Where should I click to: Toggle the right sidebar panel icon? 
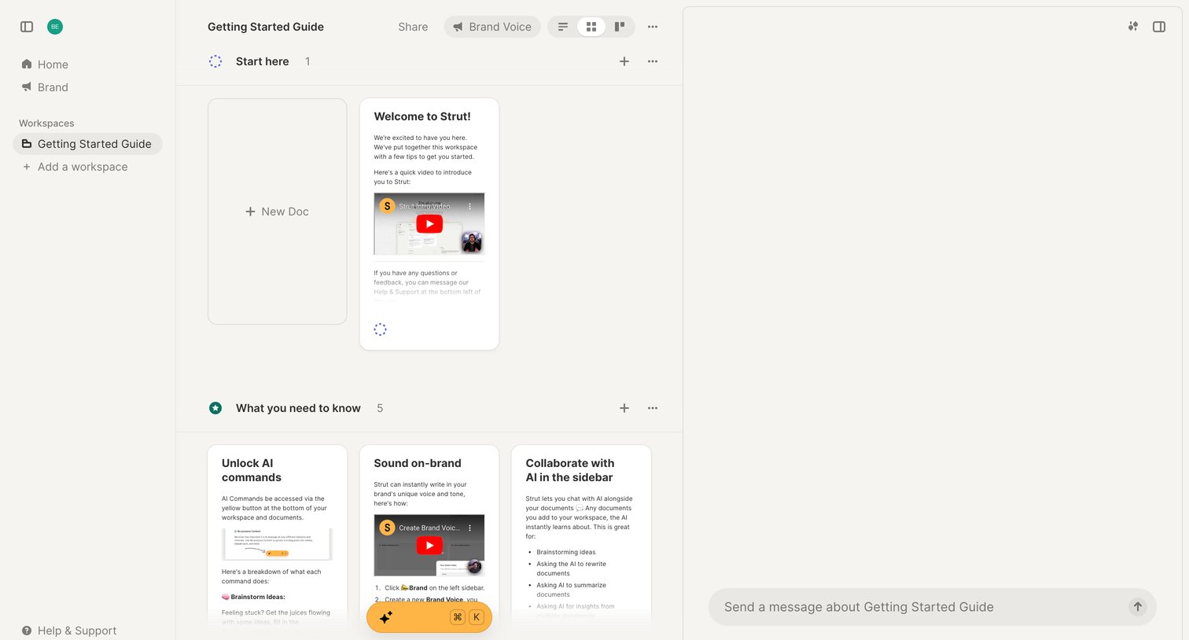(1159, 27)
